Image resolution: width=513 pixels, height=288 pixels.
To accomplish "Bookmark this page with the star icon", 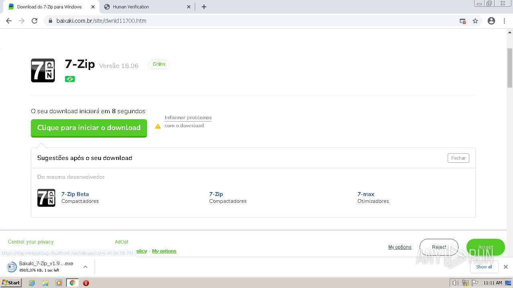I will (x=475, y=21).
